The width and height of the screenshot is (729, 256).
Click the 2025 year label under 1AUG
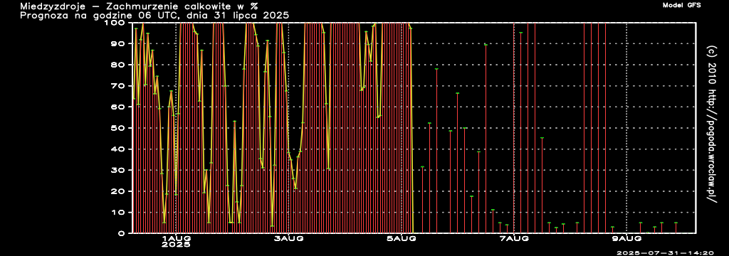[176, 245]
